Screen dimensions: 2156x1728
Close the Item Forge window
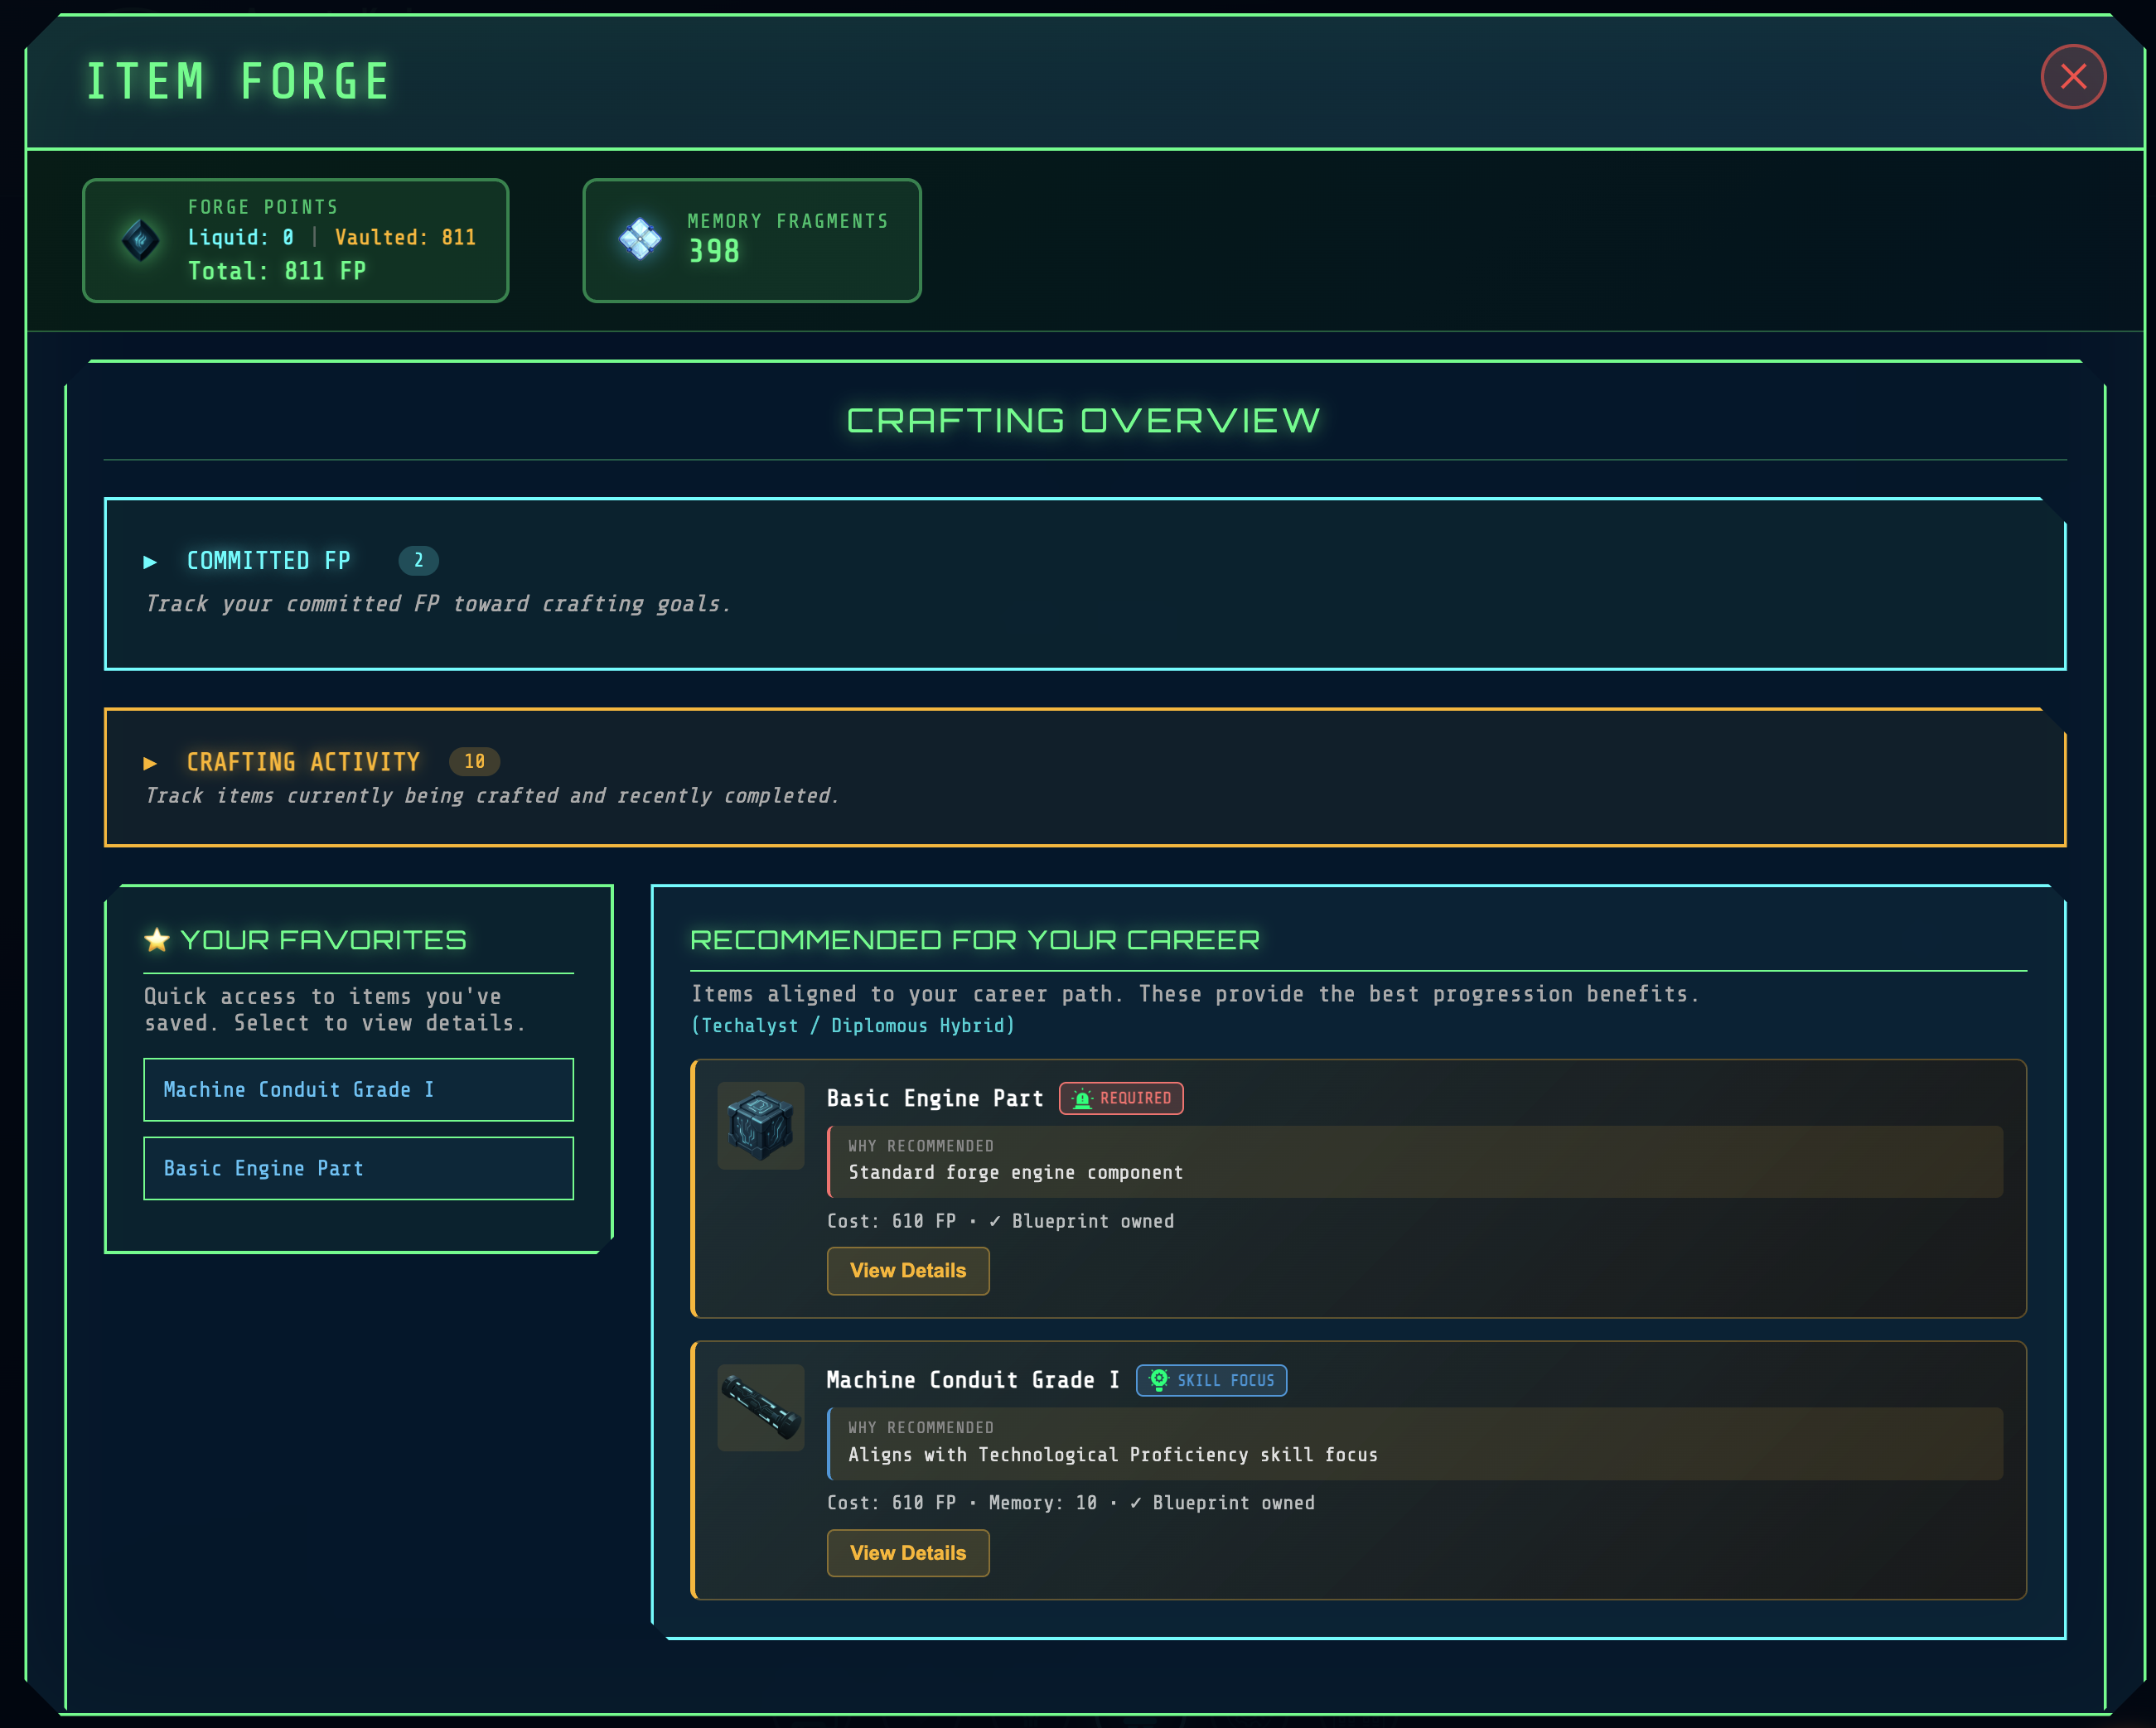2073,77
